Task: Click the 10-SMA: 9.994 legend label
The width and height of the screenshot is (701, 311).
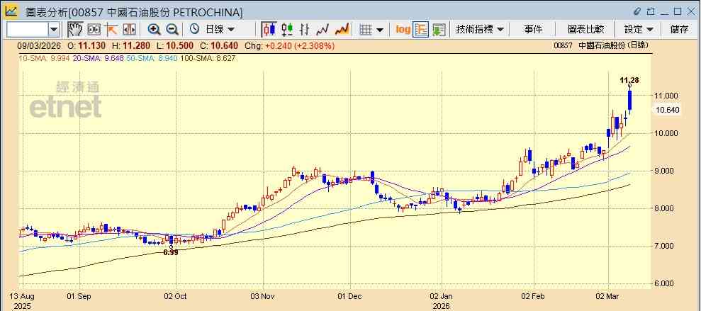Action: 44,58
